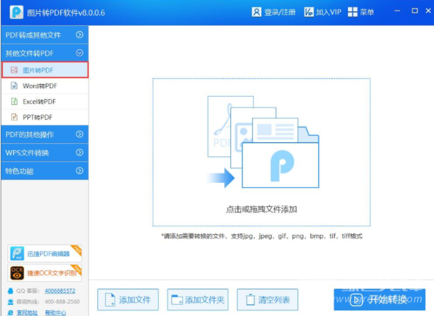Click QQ number 4006685572 link
The width and height of the screenshot is (434, 316).
coord(60,291)
